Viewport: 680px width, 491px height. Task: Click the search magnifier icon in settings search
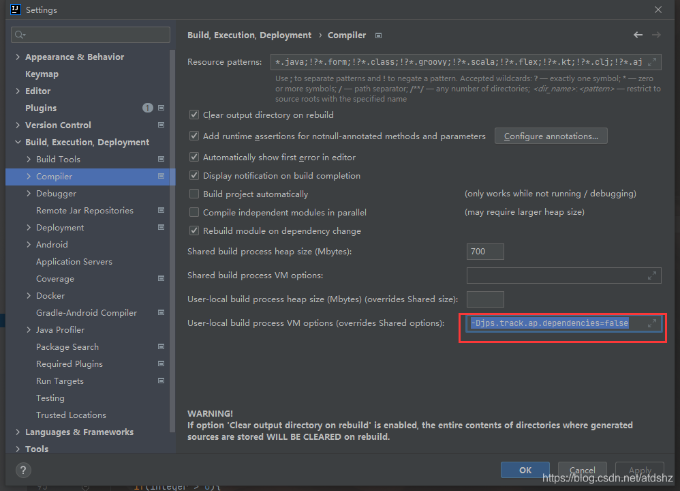pos(20,35)
